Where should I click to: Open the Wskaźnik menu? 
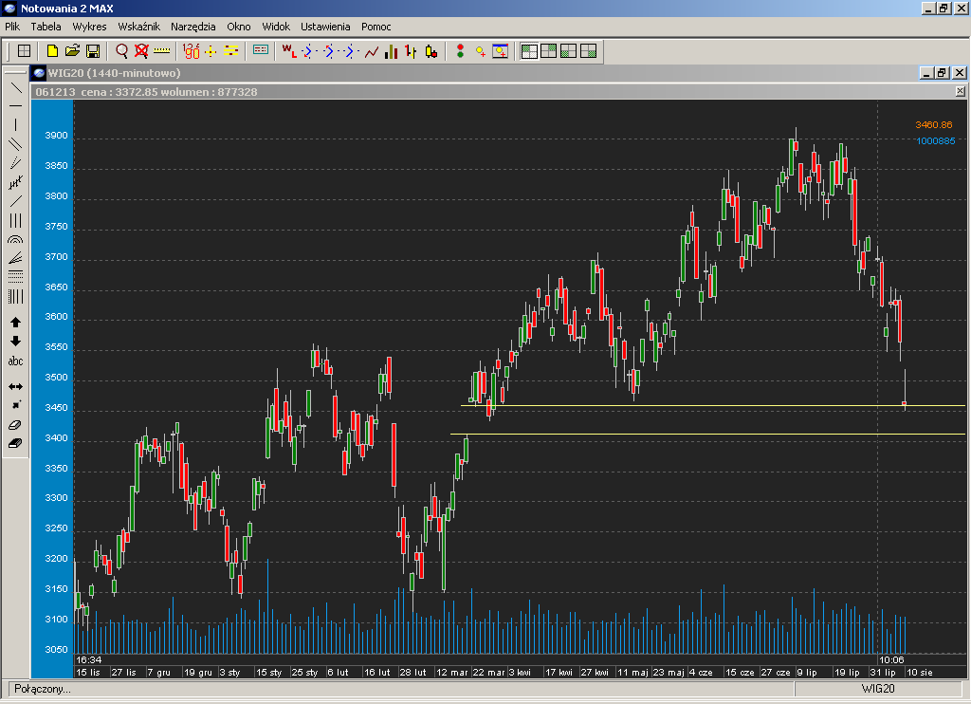tap(138, 27)
